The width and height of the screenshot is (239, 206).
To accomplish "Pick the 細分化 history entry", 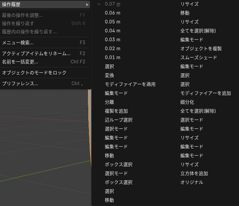I will pyautogui.click(x=187, y=102).
